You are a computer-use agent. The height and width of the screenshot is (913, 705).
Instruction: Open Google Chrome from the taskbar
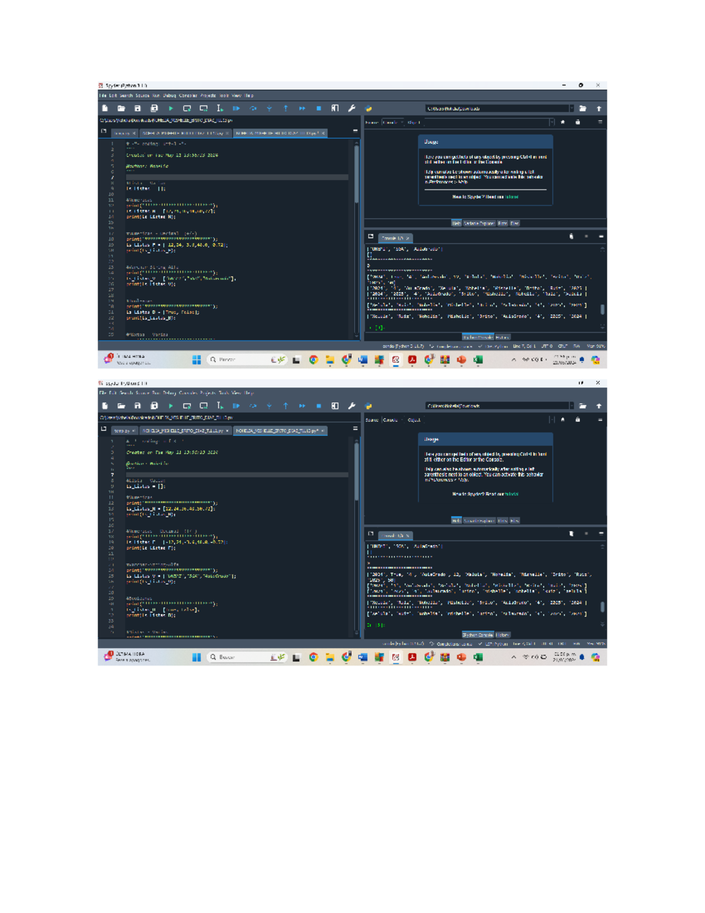pos(312,359)
